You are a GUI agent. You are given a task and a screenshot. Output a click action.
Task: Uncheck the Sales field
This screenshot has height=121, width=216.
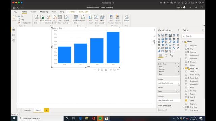pos(186,100)
